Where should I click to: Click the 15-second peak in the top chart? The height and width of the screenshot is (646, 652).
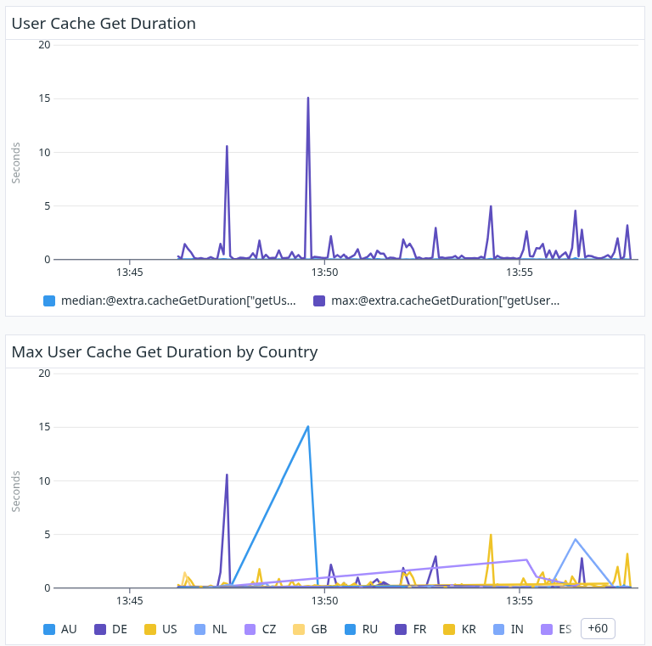pos(307,98)
